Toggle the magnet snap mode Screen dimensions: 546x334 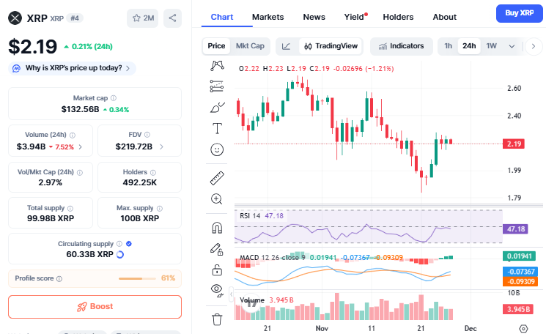point(217,227)
